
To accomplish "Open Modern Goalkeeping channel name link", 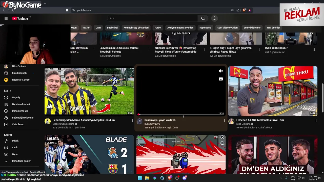I will coord(64,124).
